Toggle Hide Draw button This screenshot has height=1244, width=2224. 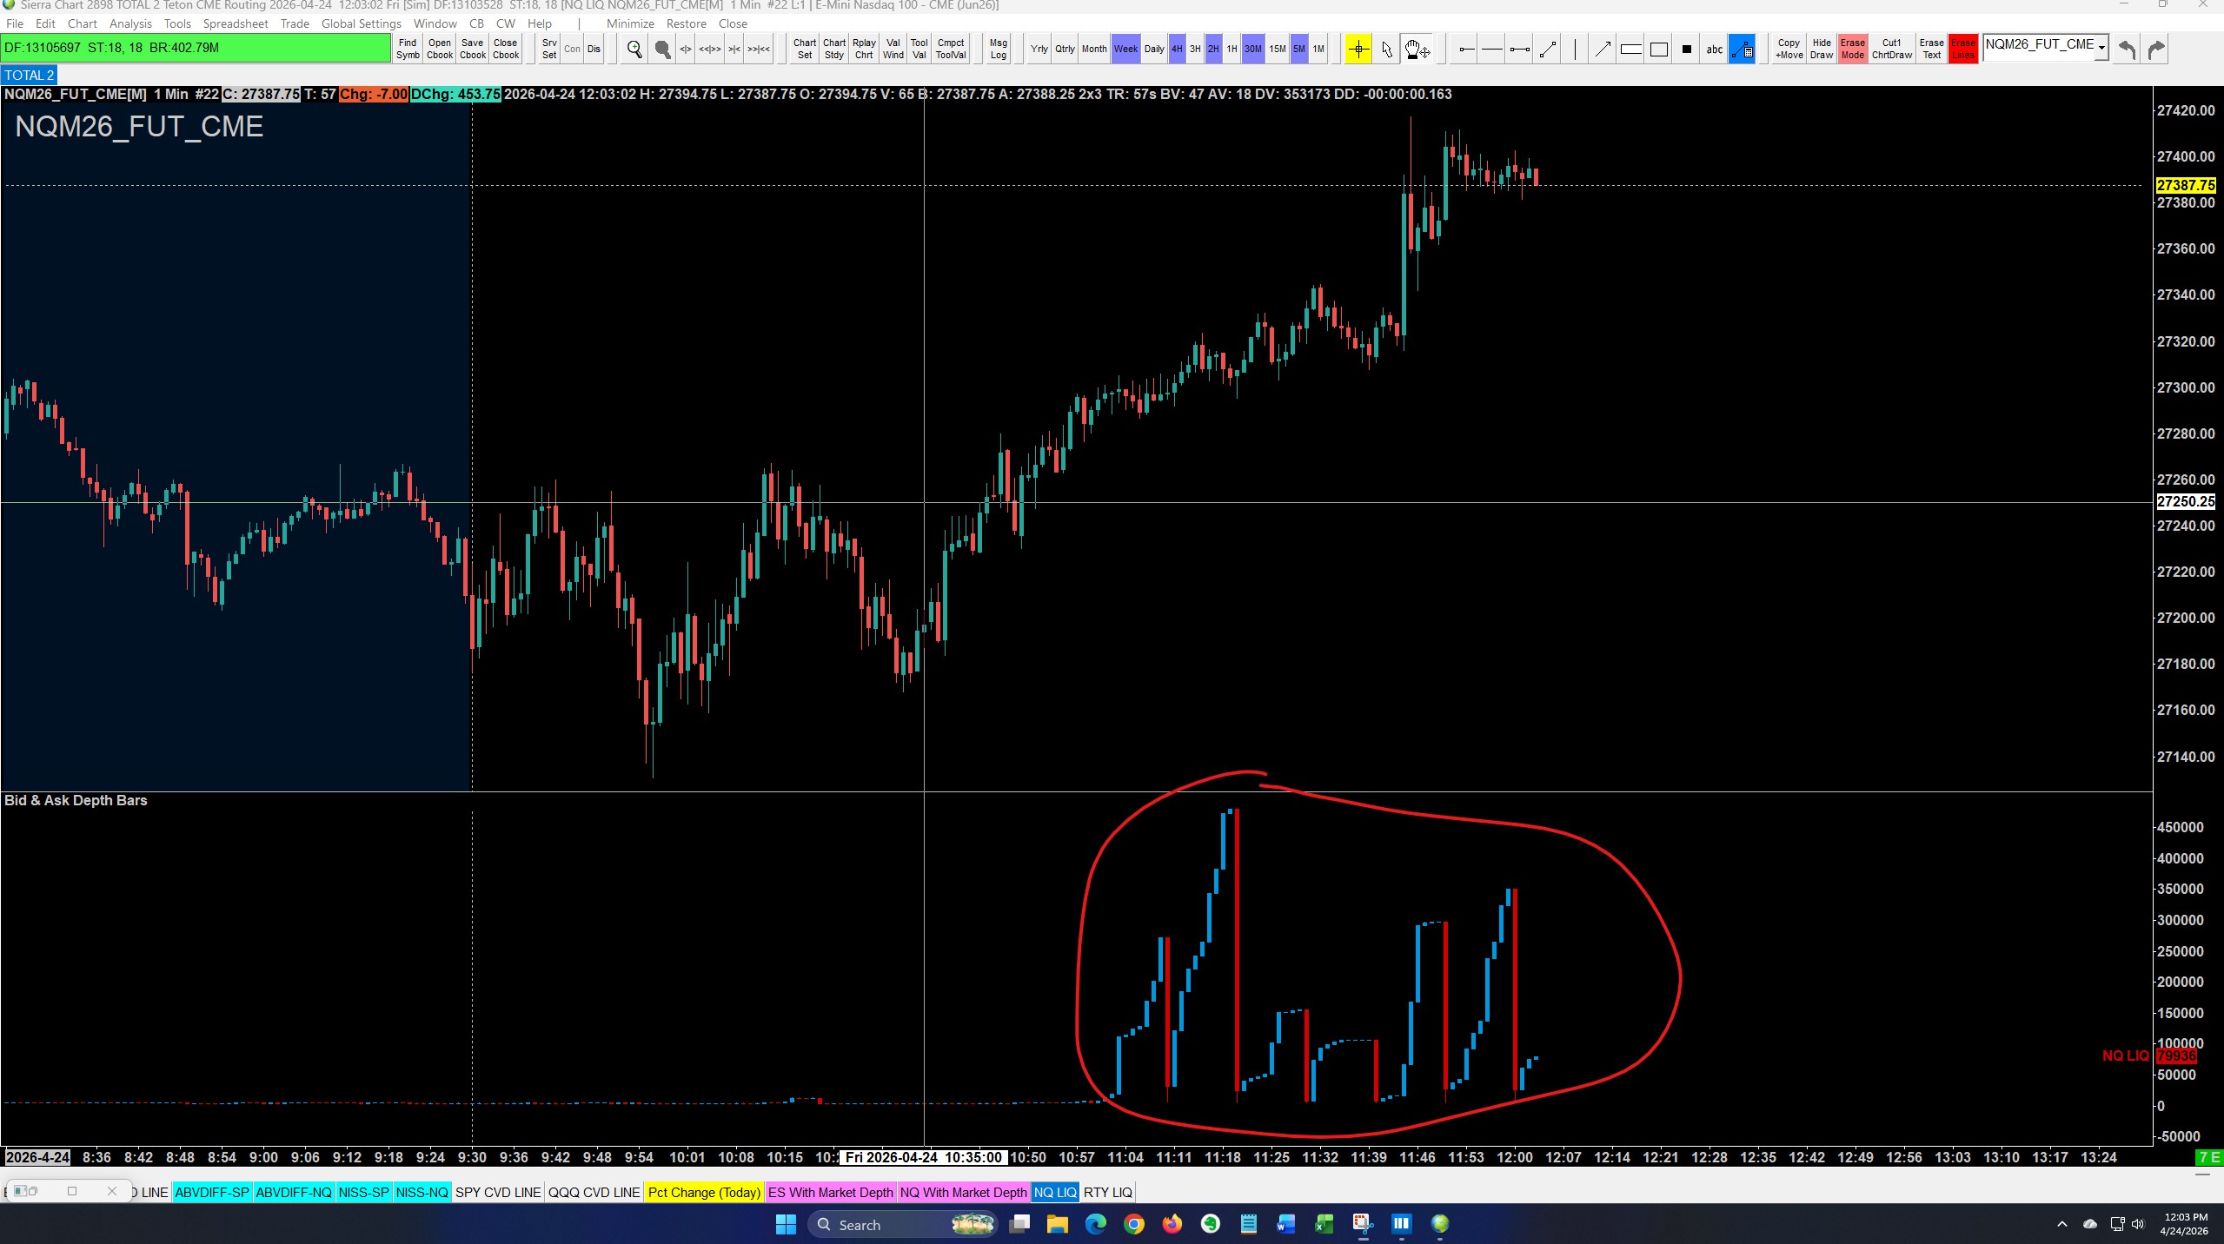1821,49
